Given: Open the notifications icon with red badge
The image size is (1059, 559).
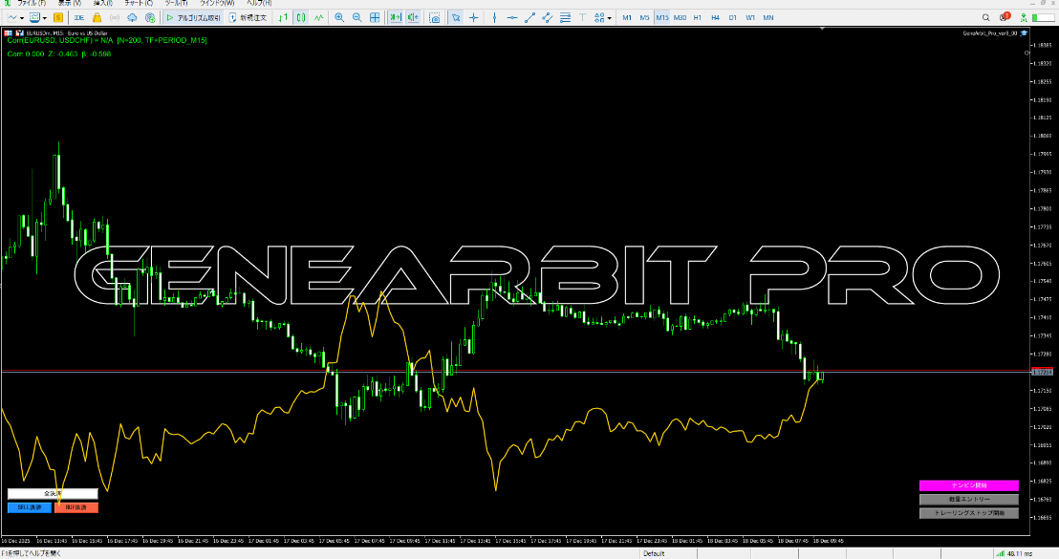Looking at the screenshot, I should pos(1004,17).
